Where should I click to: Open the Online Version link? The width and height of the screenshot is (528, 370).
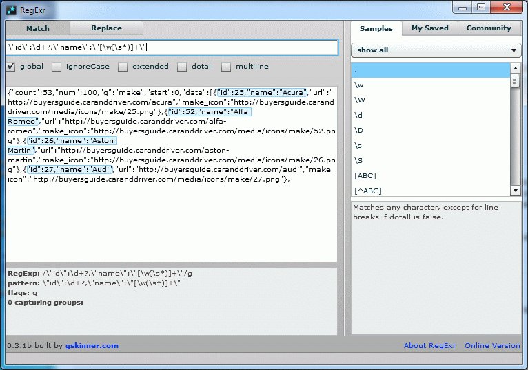tap(492, 345)
